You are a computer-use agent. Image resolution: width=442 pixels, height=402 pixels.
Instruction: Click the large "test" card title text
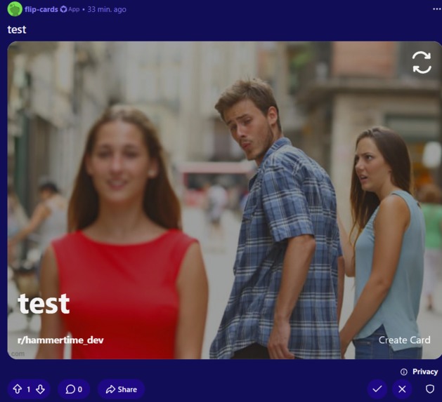click(x=44, y=304)
